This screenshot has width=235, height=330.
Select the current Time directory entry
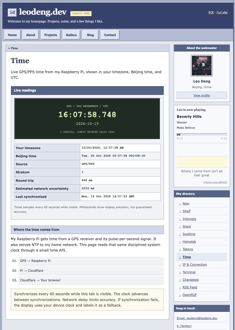coord(202,257)
